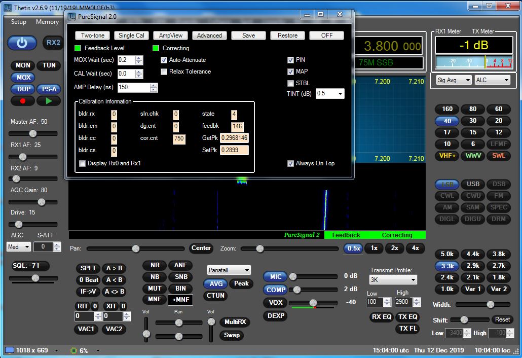Open the Transmit Profile 3K dropdown
The image size is (522, 358).
coord(393,280)
